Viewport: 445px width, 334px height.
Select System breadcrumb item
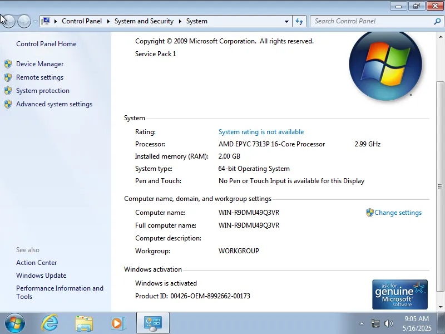197,21
